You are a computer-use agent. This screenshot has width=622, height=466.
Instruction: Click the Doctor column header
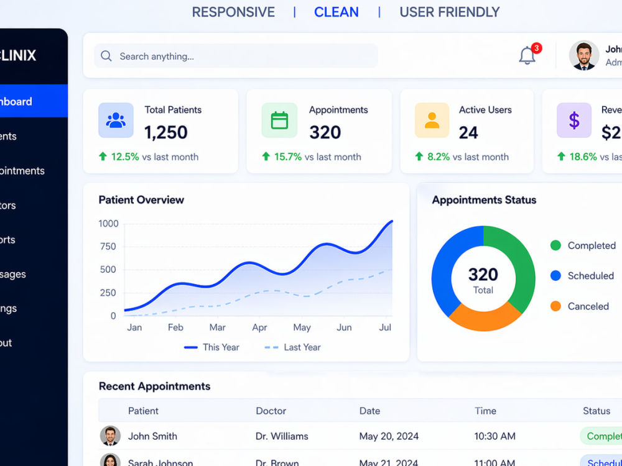tap(271, 411)
